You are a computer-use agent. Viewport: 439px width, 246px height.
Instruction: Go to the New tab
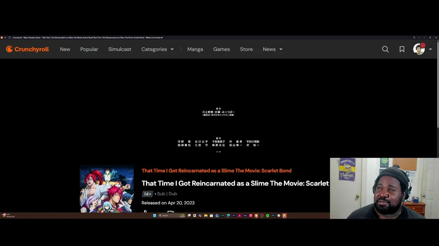65,49
